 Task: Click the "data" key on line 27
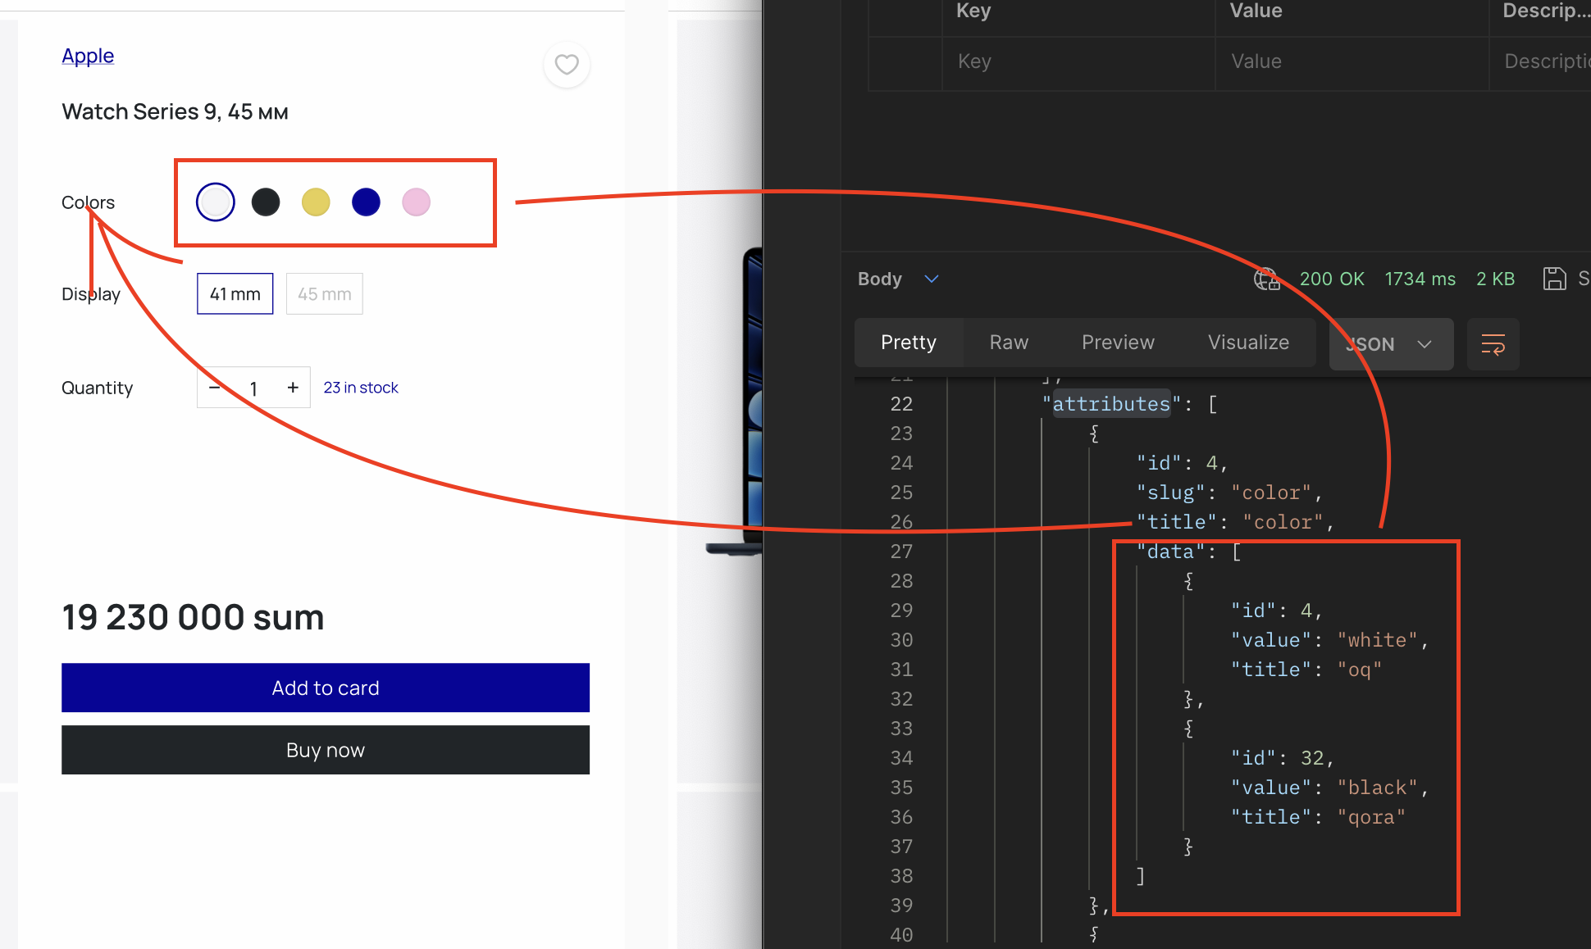1170,552
